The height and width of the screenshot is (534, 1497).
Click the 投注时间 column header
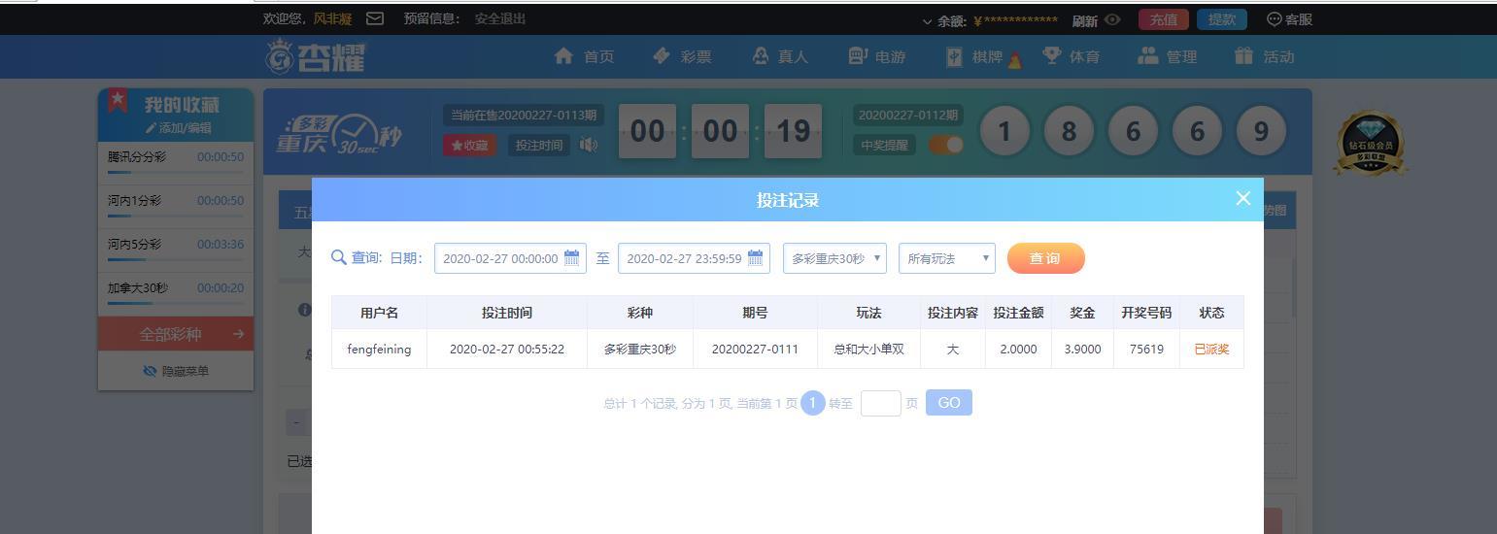507,313
